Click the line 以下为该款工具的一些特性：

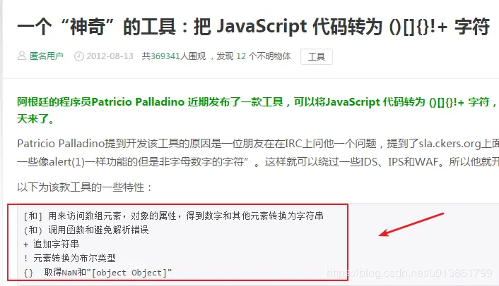pos(85,187)
